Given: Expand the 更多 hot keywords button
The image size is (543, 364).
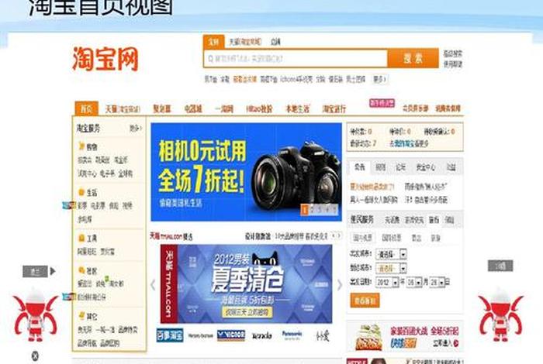Looking at the screenshot, I should 379,80.
